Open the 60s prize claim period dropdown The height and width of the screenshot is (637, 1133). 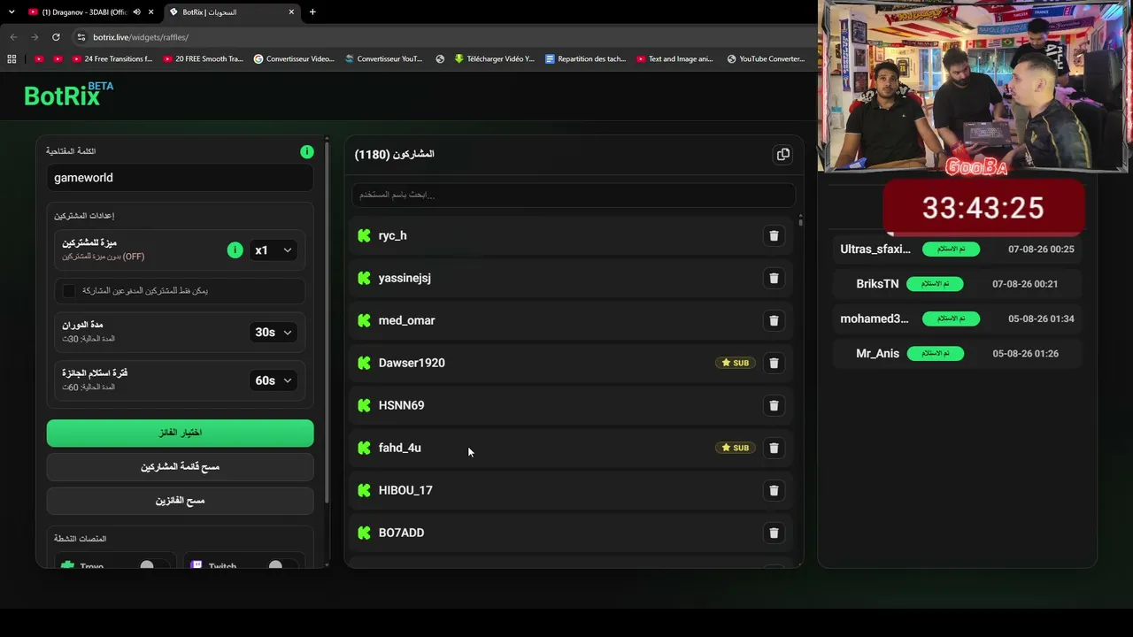tap(273, 380)
